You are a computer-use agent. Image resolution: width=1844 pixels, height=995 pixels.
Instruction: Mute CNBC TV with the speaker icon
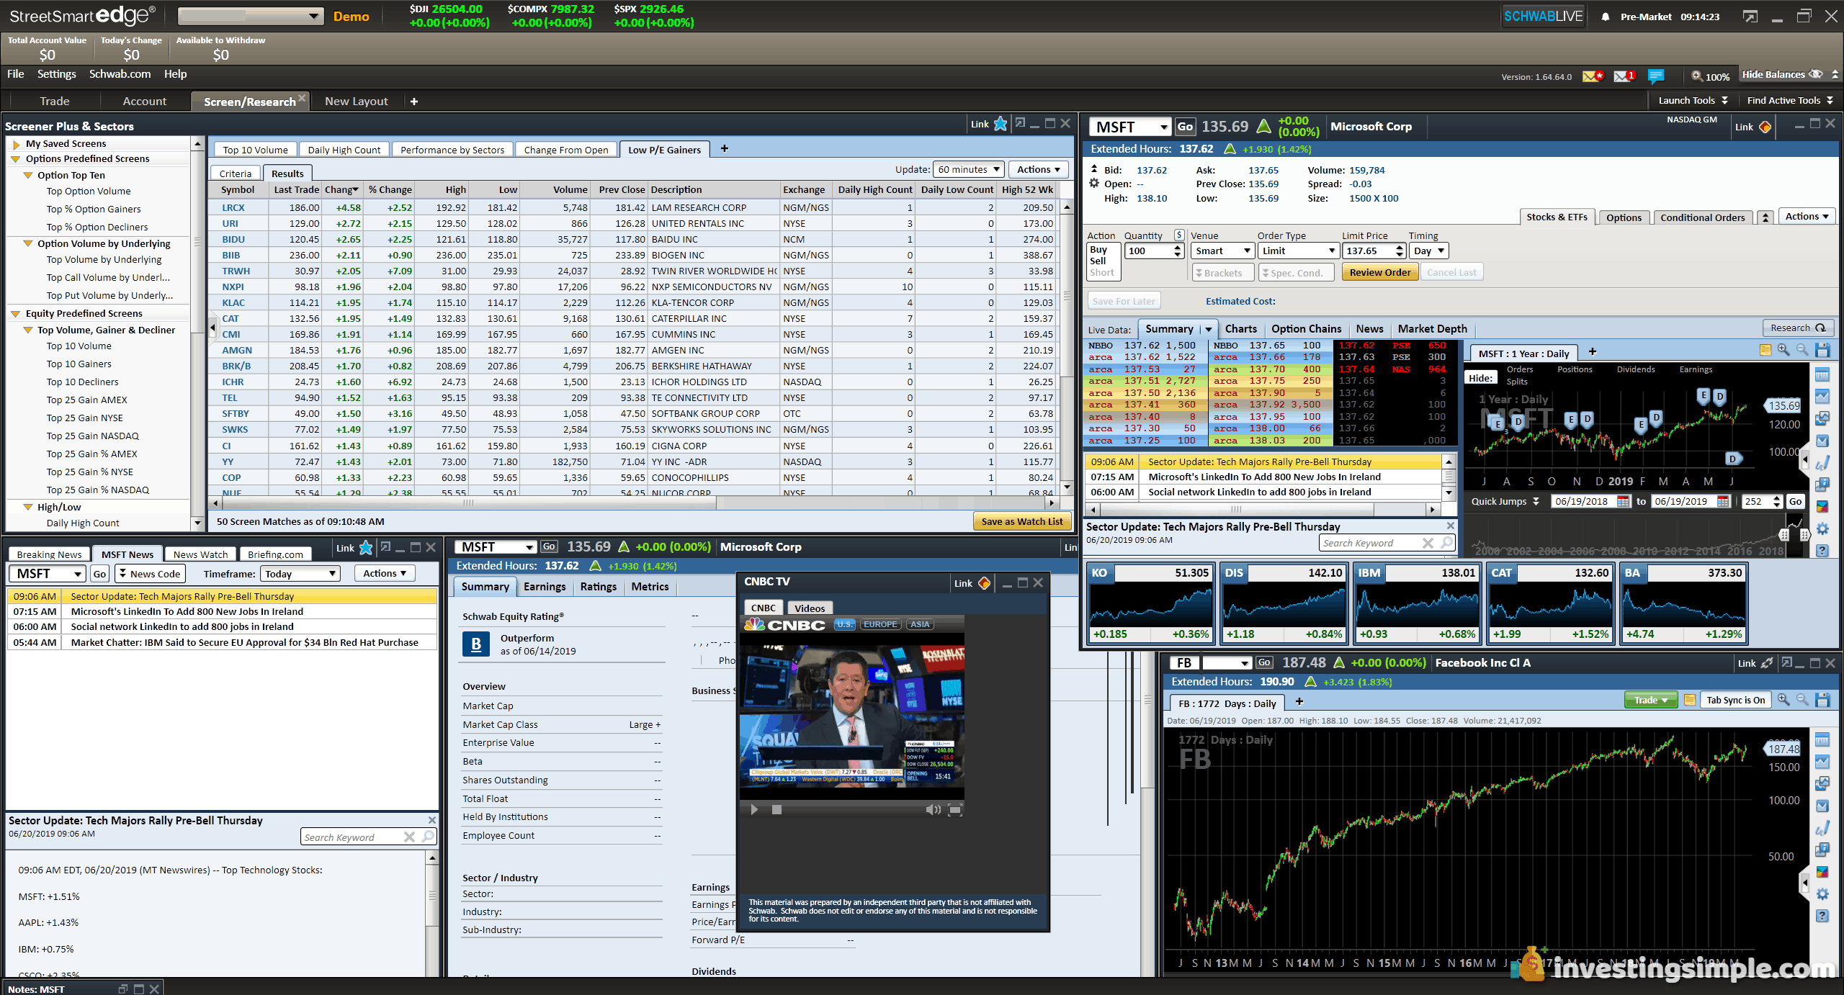[x=933, y=810]
